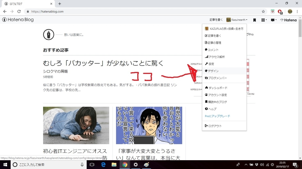Open Microsoft Edge from taskbar
This screenshot has width=302, height=169.
(103, 165)
